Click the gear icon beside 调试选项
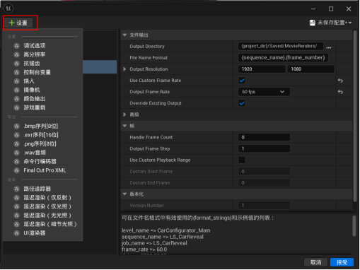Viewport: 360px width, 270px height. point(16,46)
